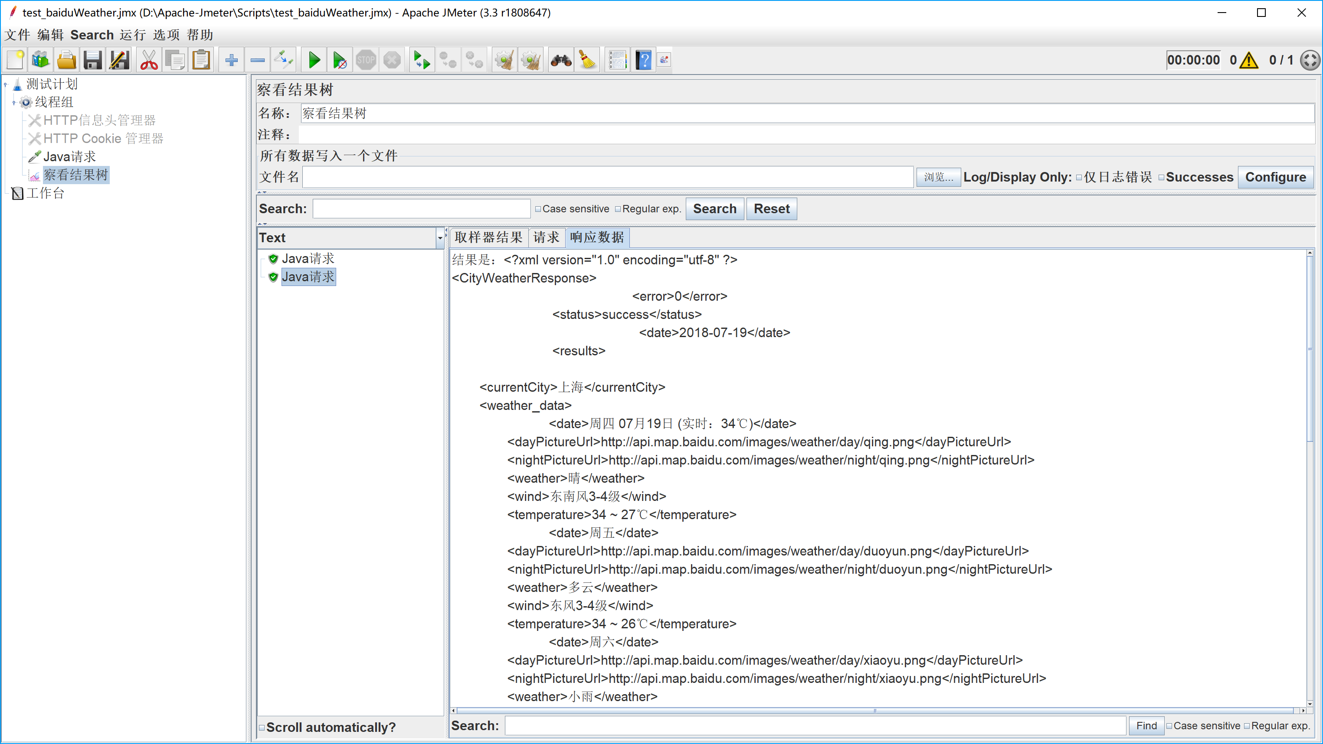Click the Find button at bottom

(1146, 725)
